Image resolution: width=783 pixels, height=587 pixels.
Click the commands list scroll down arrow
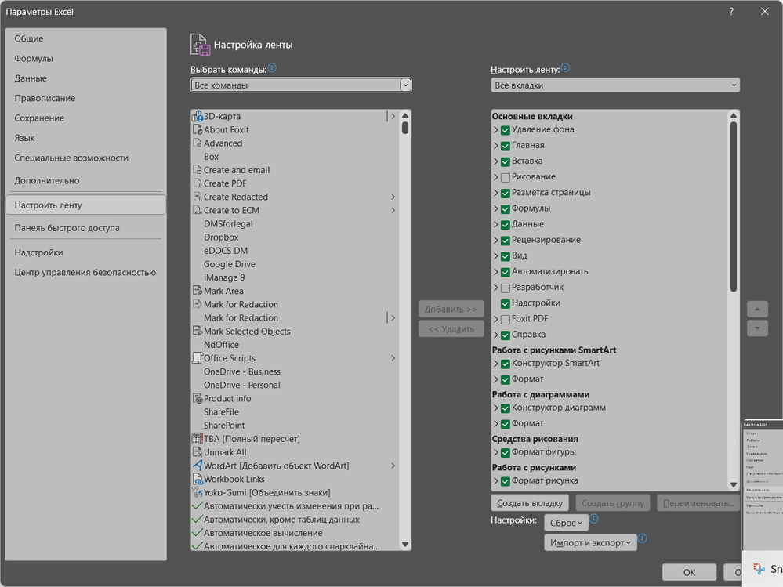(x=405, y=545)
